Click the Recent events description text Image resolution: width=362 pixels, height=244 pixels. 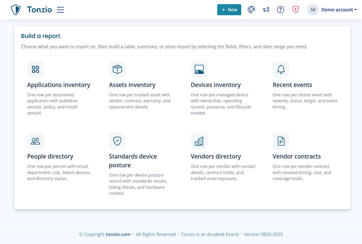[x=305, y=101]
